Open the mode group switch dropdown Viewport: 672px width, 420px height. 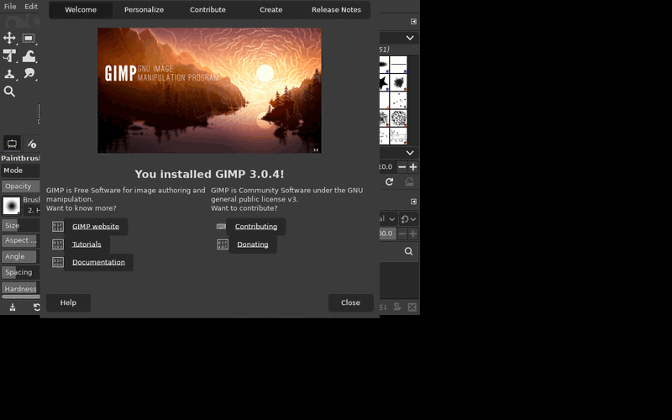(408, 219)
